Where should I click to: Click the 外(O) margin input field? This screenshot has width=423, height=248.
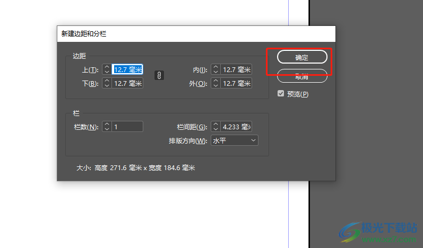point(236,83)
